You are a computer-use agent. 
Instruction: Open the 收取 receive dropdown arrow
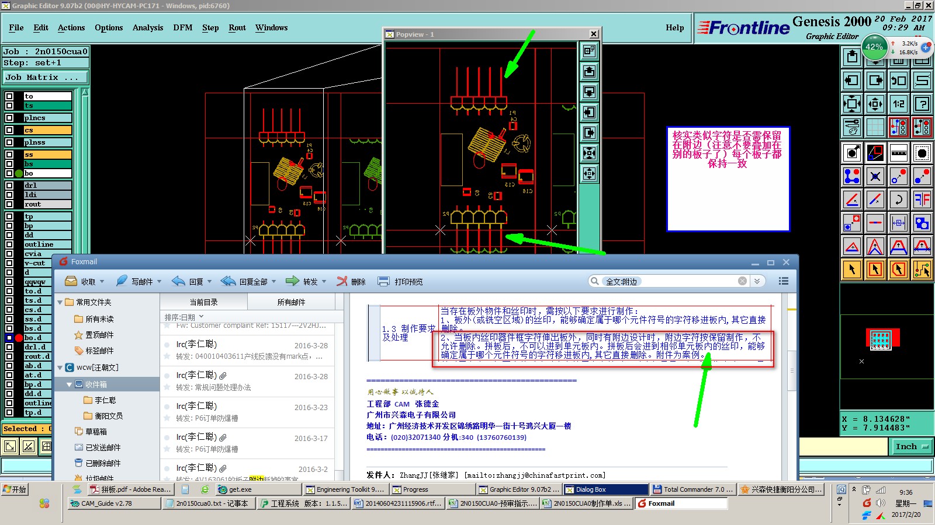pyautogui.click(x=102, y=282)
